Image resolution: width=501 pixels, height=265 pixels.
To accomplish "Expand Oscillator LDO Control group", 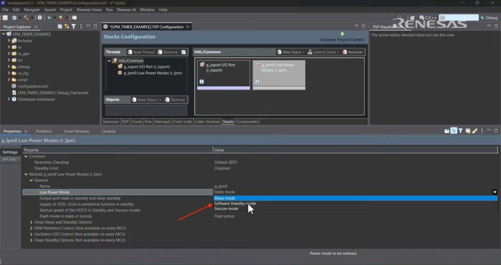I will [x=32, y=234].
